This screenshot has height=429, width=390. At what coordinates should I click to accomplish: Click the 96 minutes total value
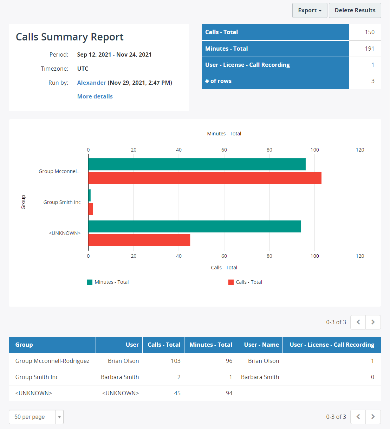click(229, 361)
